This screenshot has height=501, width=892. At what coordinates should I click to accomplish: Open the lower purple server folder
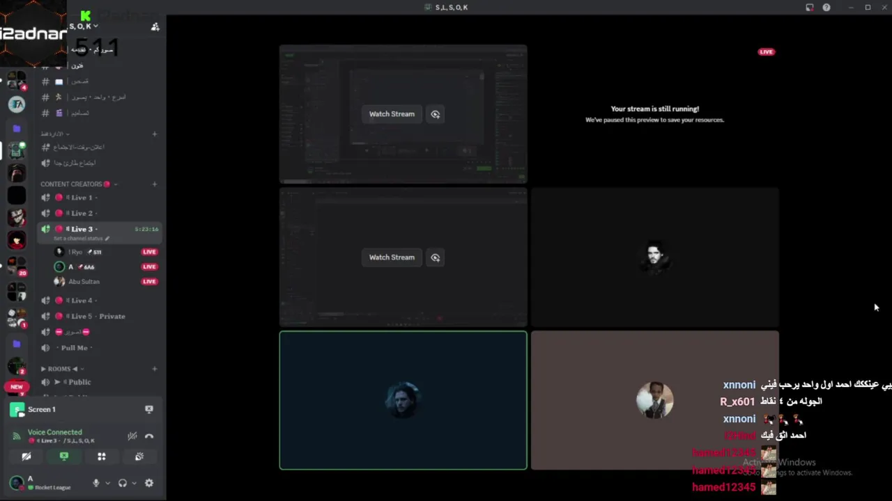tap(17, 344)
